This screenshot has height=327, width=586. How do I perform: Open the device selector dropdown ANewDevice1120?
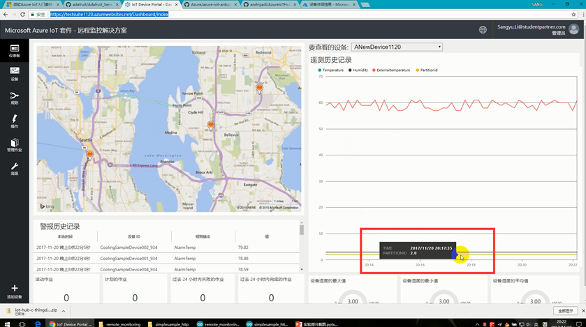click(397, 47)
